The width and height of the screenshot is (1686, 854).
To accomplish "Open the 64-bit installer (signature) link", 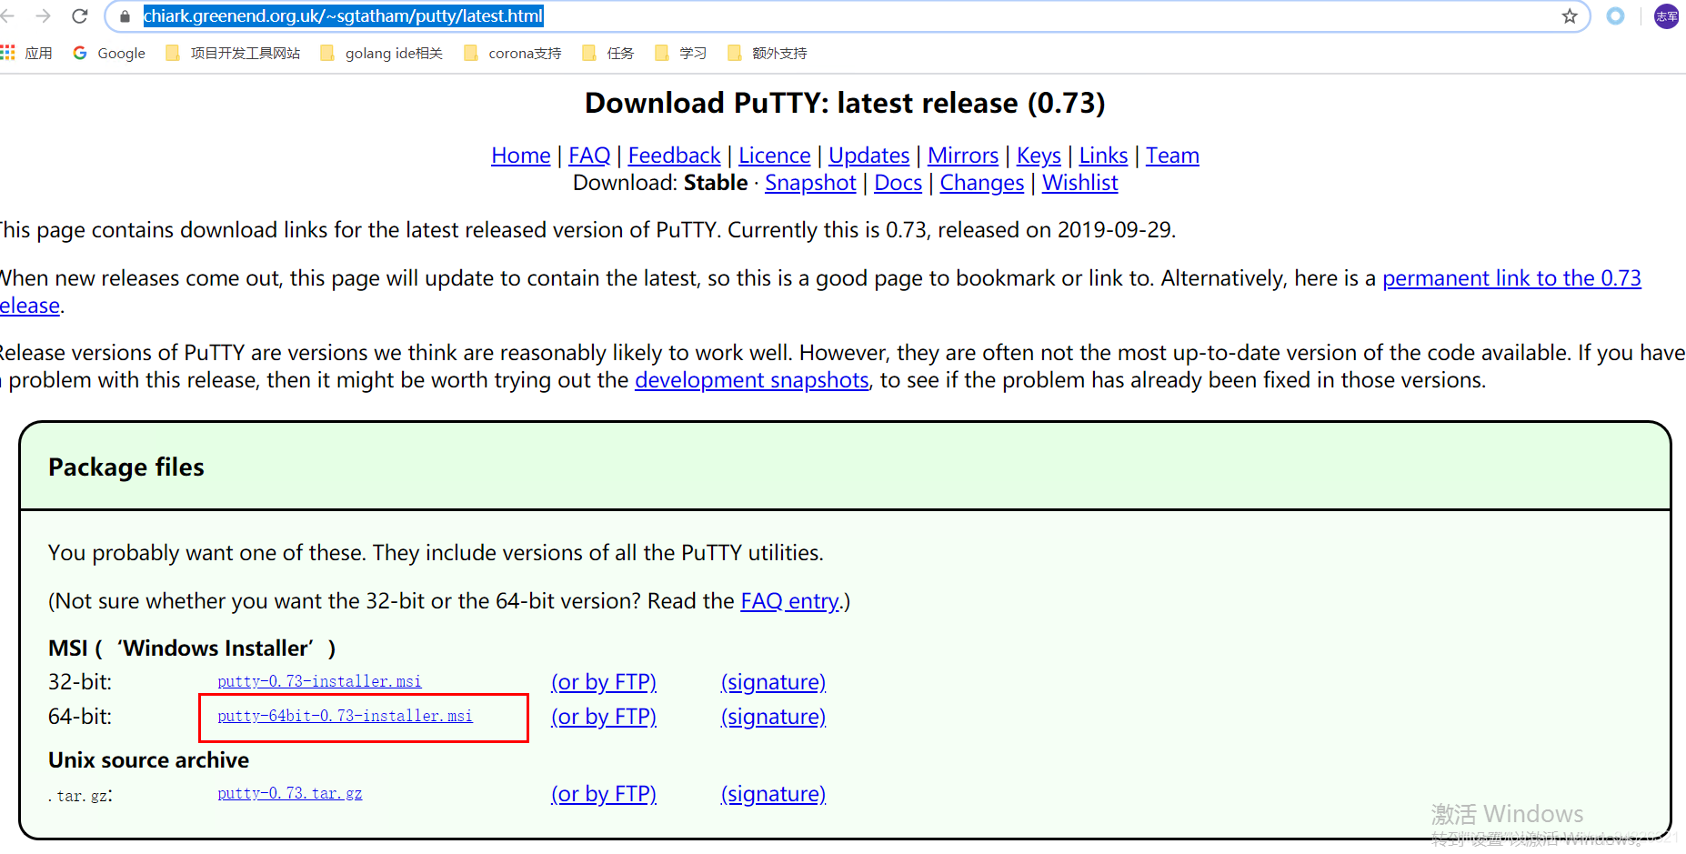I will 773,717.
